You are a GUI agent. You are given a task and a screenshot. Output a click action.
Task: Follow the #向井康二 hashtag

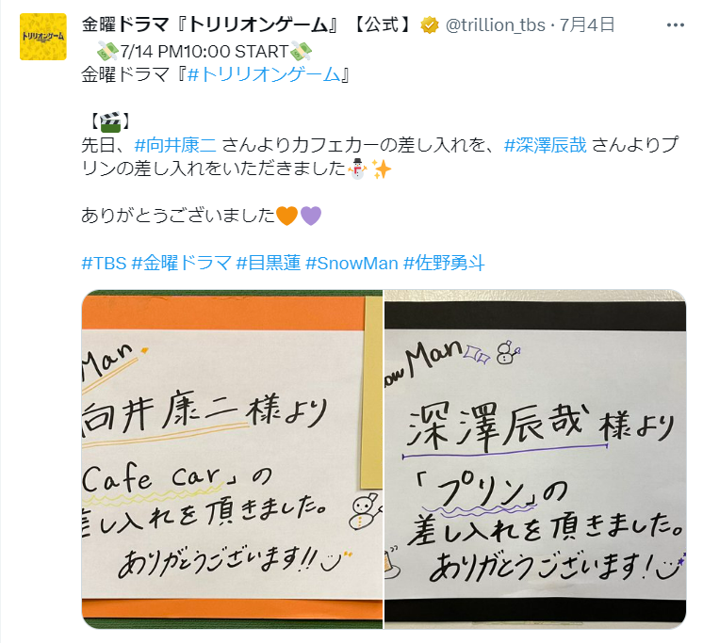[x=175, y=145]
